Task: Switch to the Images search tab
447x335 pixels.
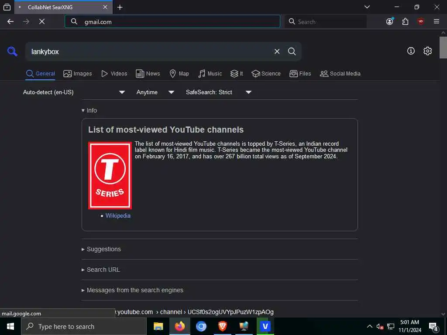Action: [x=78, y=74]
